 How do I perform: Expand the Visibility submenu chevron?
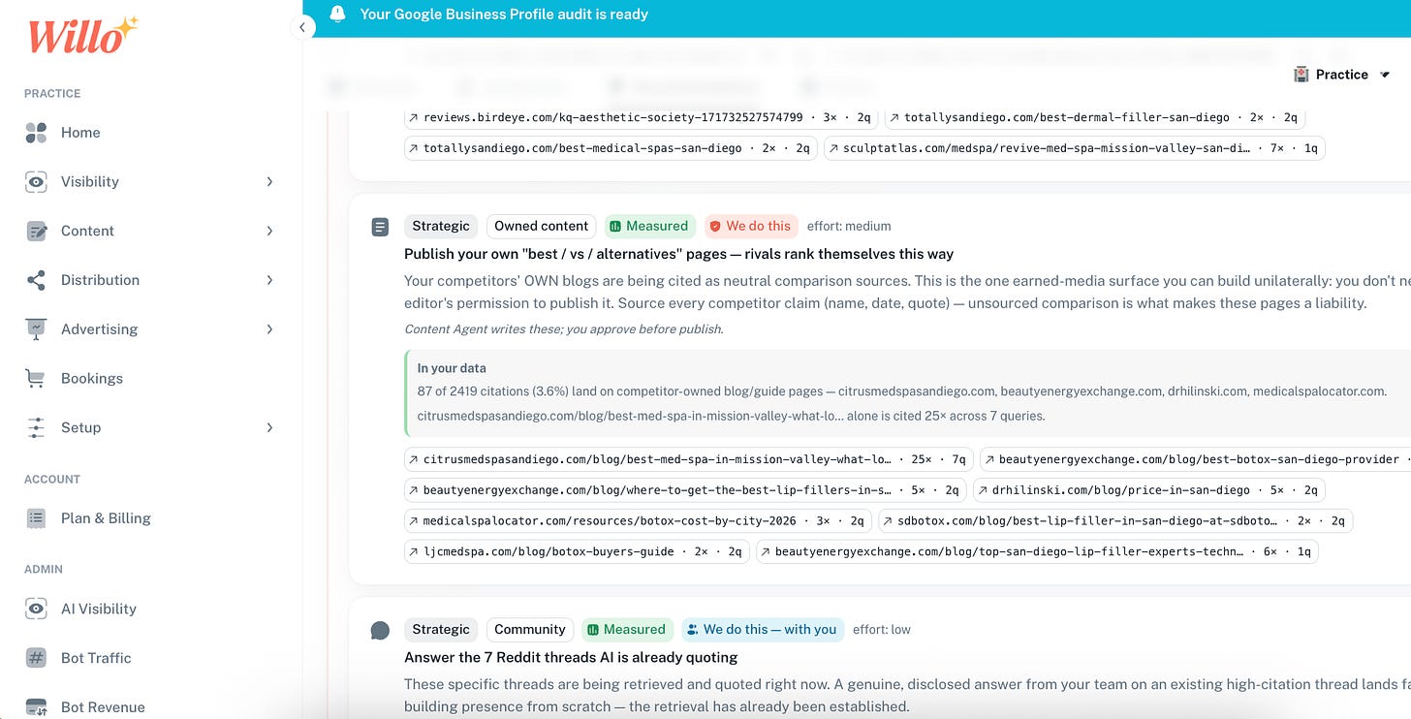coord(269,181)
